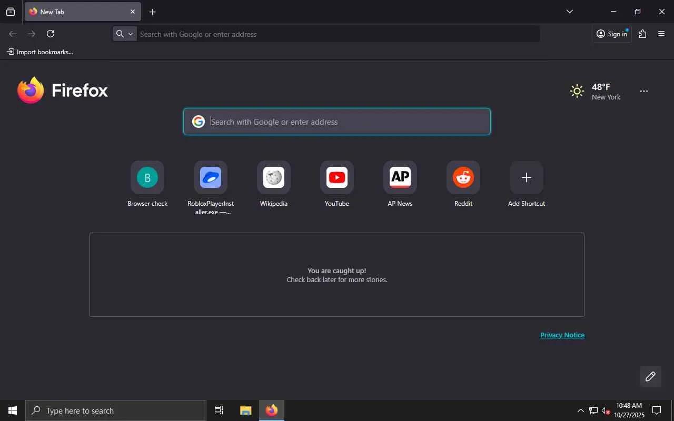Screen dimensions: 674x421
Task: Open the RobloxPlayerInstaller.exe shortcut
Action: [211, 188]
